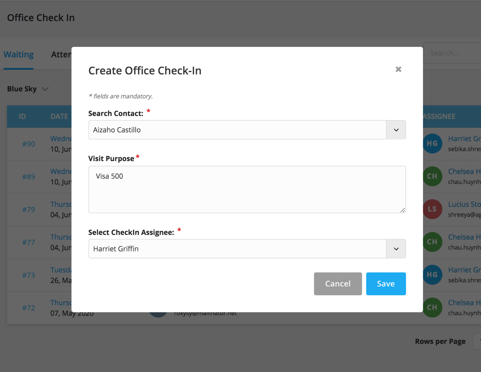This screenshot has width=481, height=372.
Task: Open check-in ID #90
Action: tap(29, 144)
